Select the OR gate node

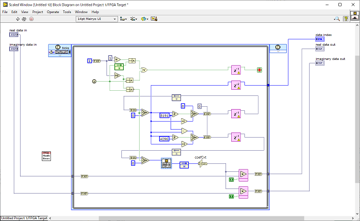(x=144, y=70)
